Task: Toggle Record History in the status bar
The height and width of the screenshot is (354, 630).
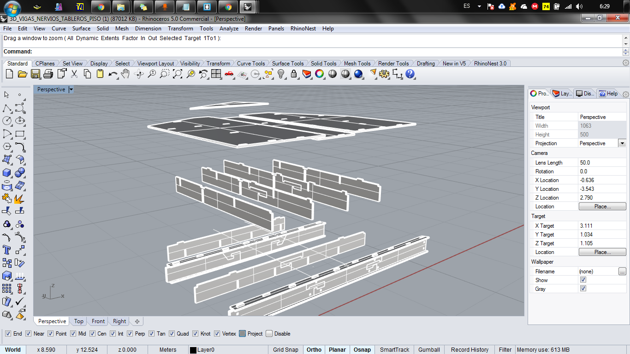Action: pyautogui.click(x=470, y=350)
